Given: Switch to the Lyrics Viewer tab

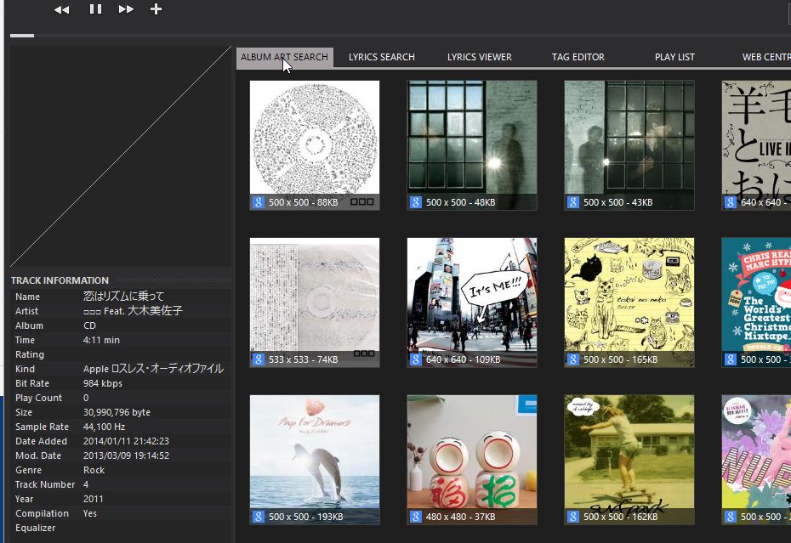Looking at the screenshot, I should pos(479,57).
